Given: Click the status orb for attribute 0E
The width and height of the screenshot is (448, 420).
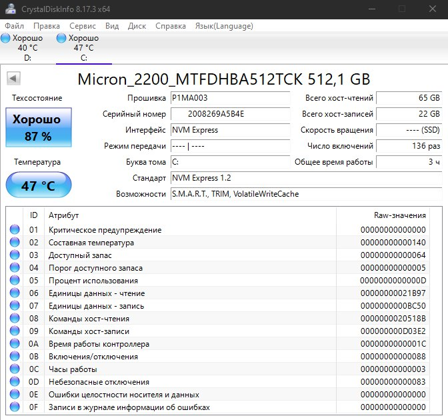Looking at the screenshot, I should pyautogui.click(x=15, y=394).
